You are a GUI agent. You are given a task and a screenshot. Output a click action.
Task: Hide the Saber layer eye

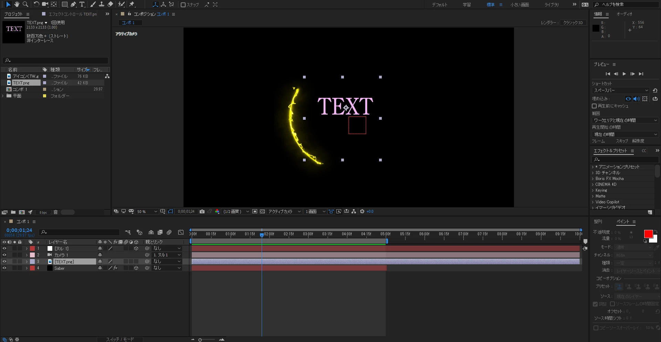pos(4,268)
